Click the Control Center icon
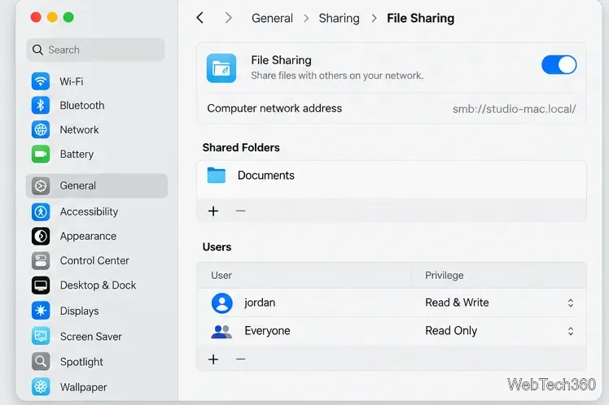The height and width of the screenshot is (405, 609). click(41, 261)
